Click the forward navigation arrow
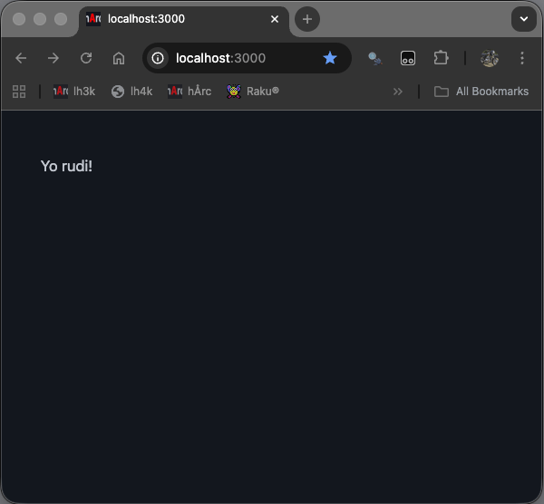This screenshot has width=544, height=504. tap(53, 58)
